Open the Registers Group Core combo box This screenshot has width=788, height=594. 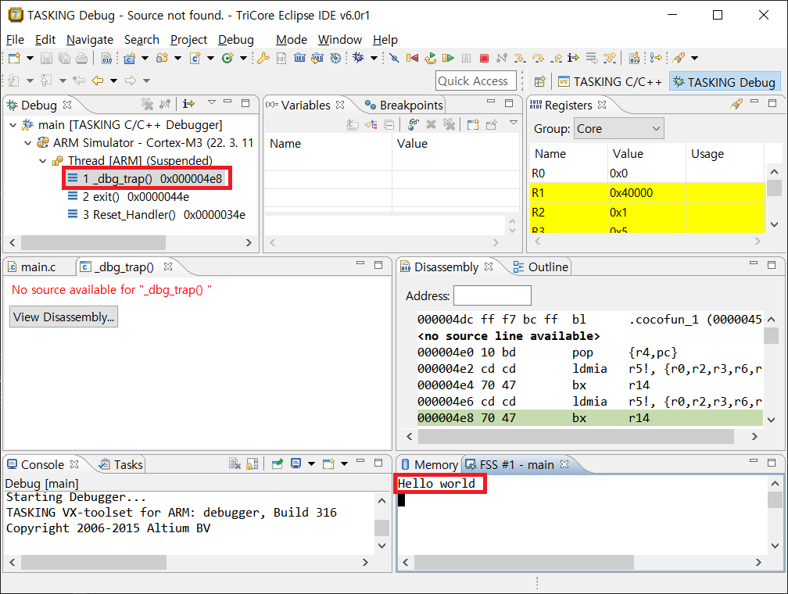click(618, 129)
